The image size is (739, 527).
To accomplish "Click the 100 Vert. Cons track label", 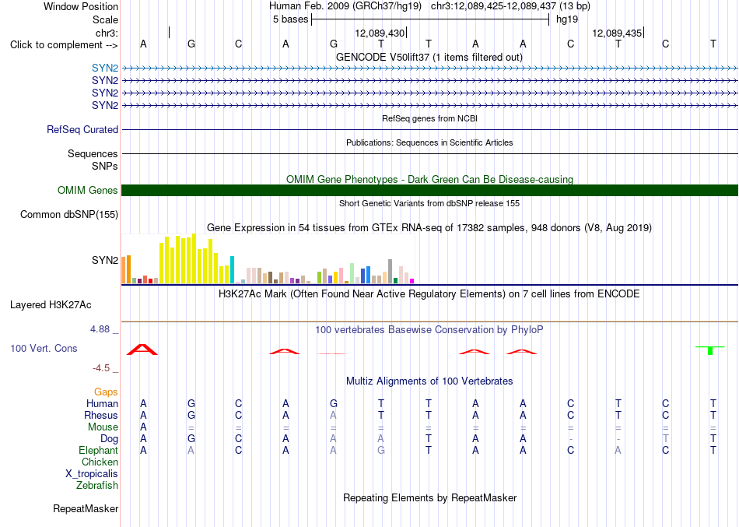I will pos(44,348).
